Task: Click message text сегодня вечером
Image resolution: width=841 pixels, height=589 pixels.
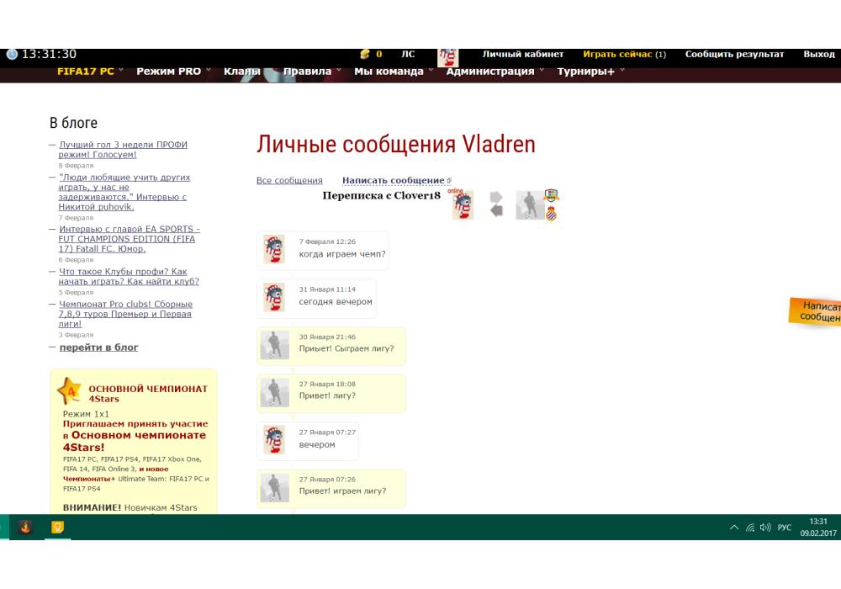Action: point(336,302)
